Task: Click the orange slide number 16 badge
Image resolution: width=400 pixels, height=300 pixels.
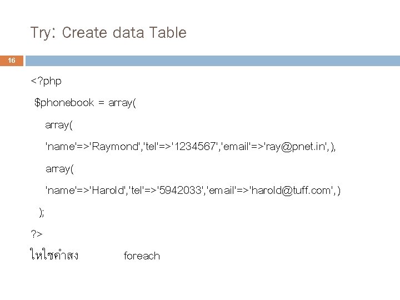Action: (x=12, y=61)
